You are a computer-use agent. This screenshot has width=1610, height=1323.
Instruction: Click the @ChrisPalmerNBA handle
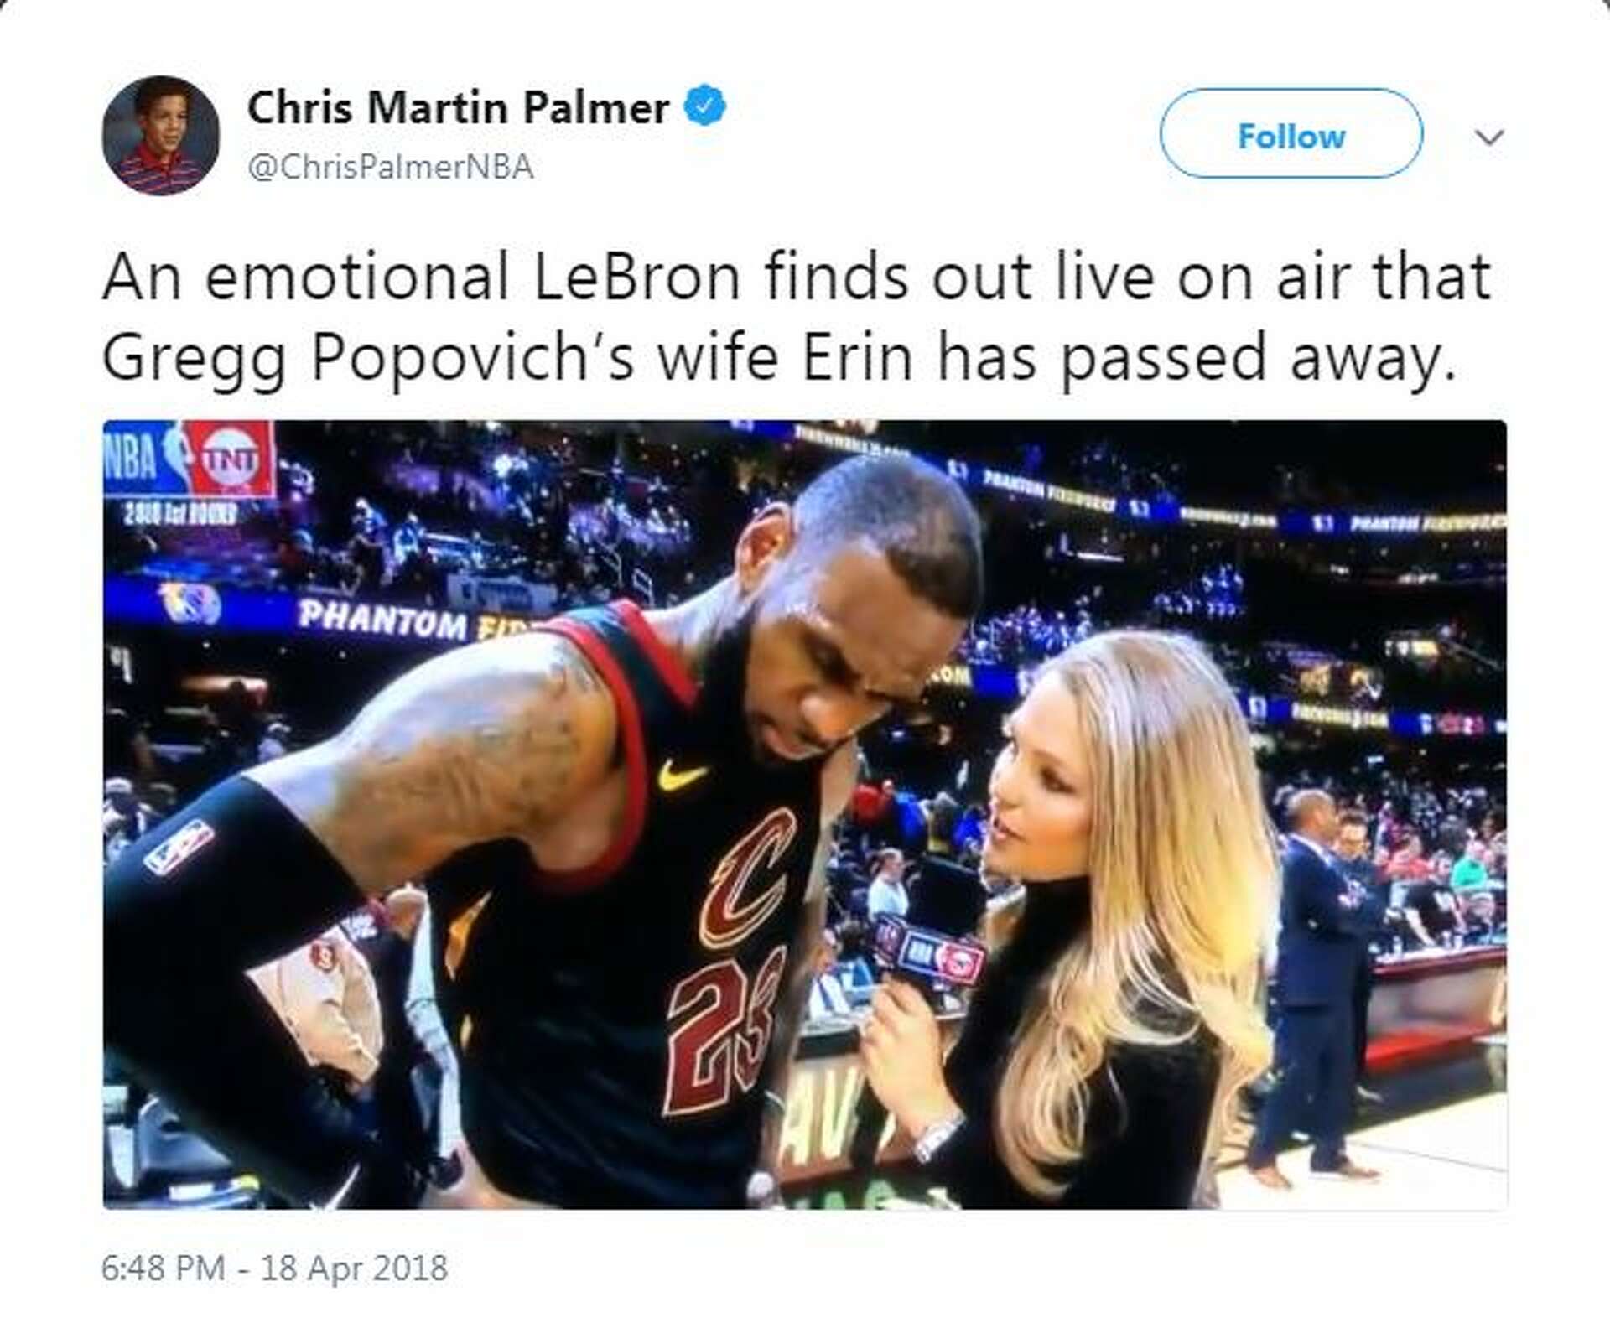(390, 167)
